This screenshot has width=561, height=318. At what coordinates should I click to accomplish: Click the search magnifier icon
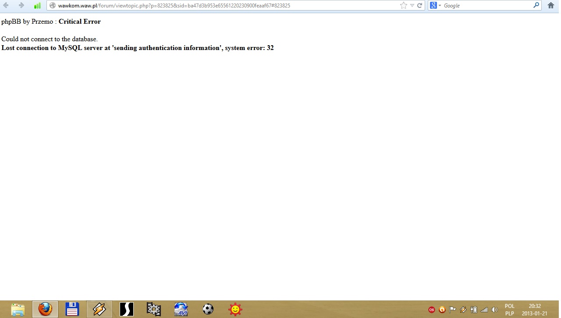tap(536, 6)
